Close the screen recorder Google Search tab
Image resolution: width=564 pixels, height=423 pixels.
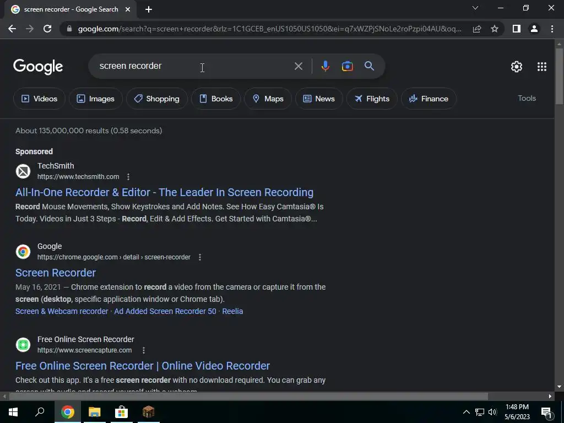pyautogui.click(x=128, y=10)
